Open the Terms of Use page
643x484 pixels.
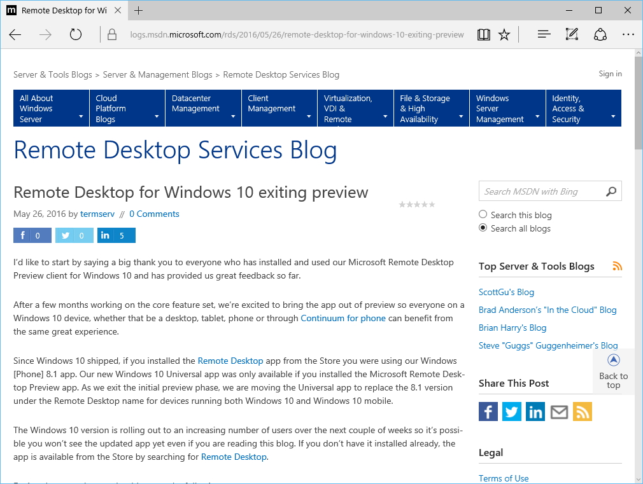coord(504,478)
